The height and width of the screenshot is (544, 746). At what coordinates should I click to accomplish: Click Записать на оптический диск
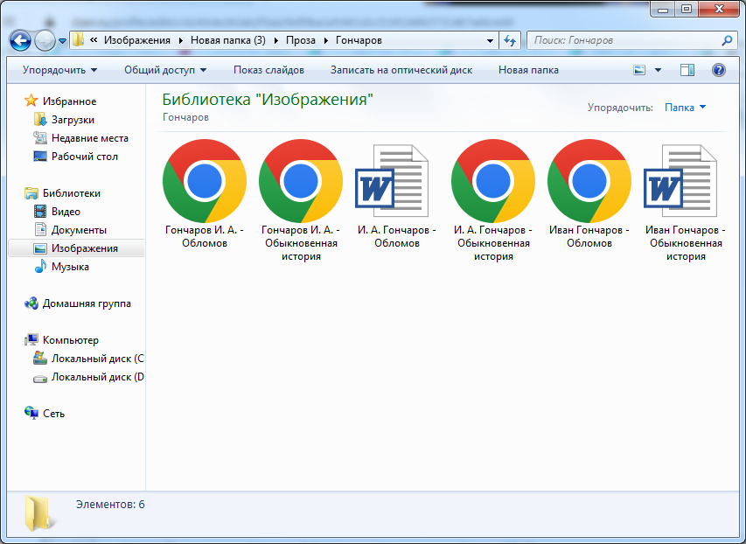point(401,70)
